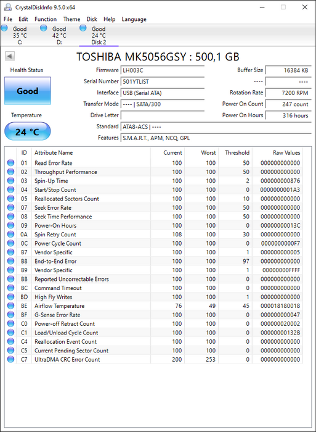Click the Good health status button
The width and height of the screenshot is (316, 432).
[28, 91]
